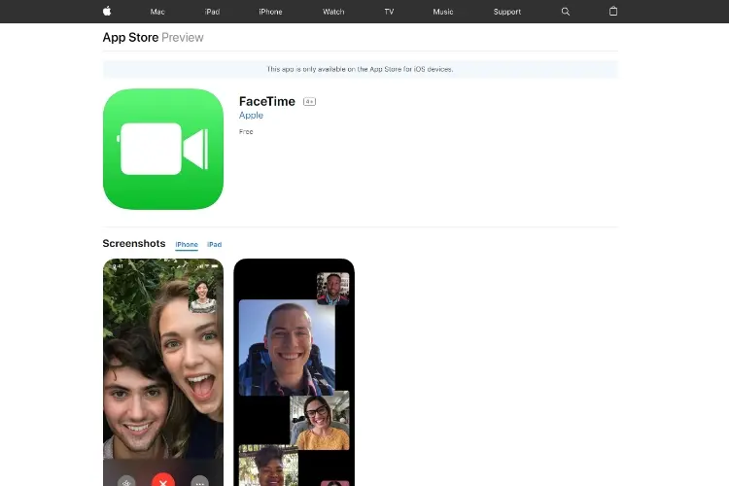Open the iPad navigation item
Screen dimensions: 729x486
(212, 12)
